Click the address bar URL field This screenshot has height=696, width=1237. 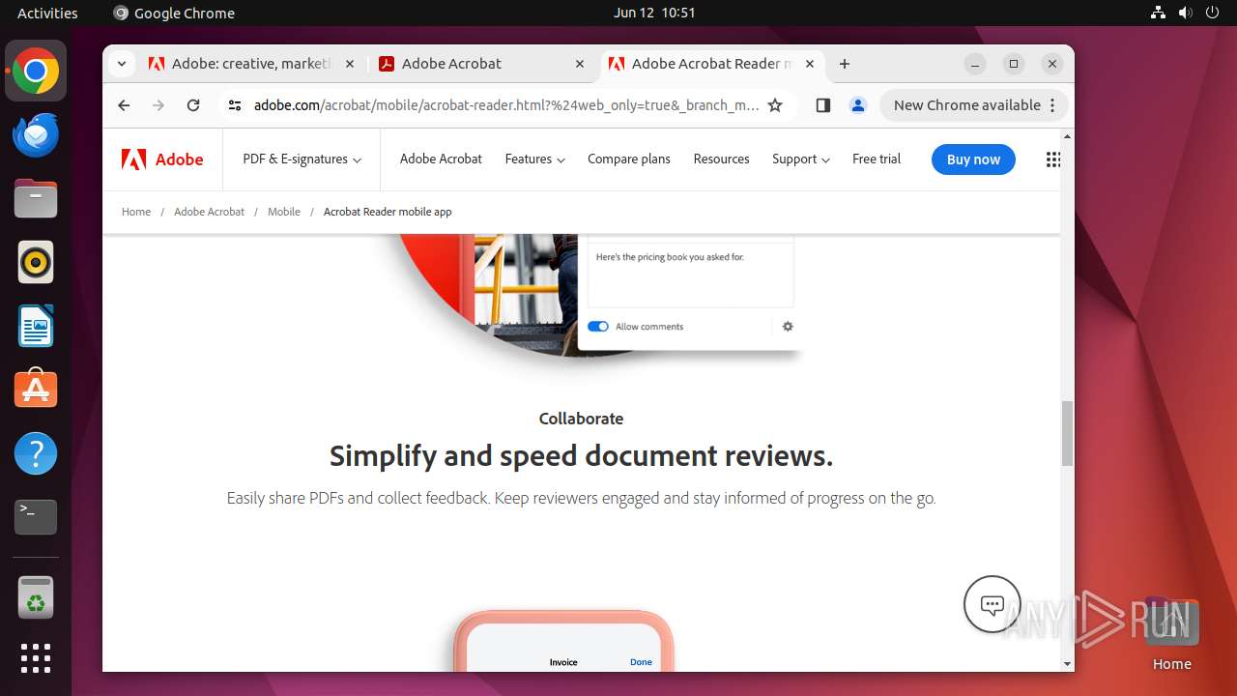(505, 105)
